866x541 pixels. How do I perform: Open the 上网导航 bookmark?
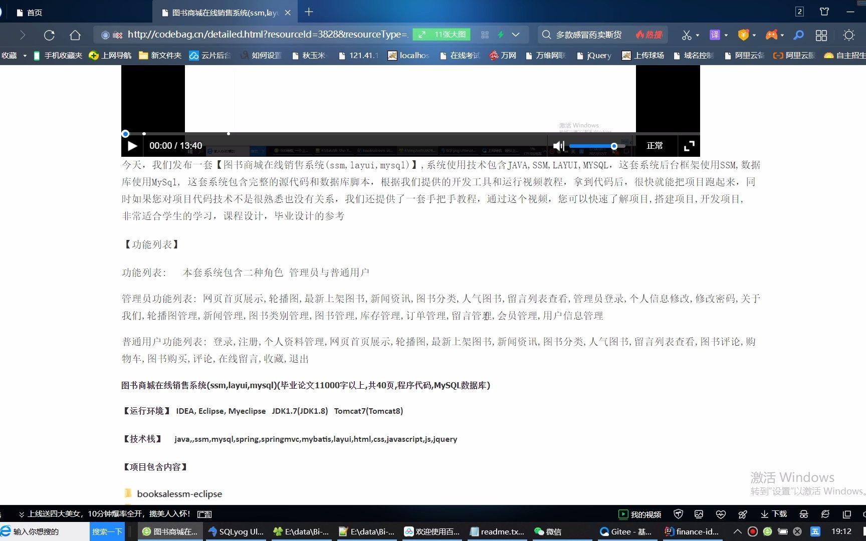[110, 56]
